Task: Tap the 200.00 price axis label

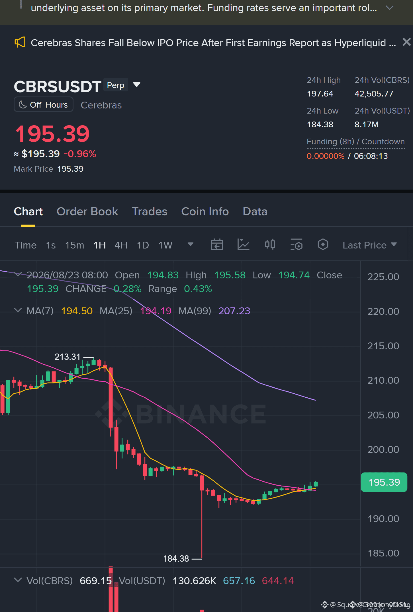Action: [383, 449]
